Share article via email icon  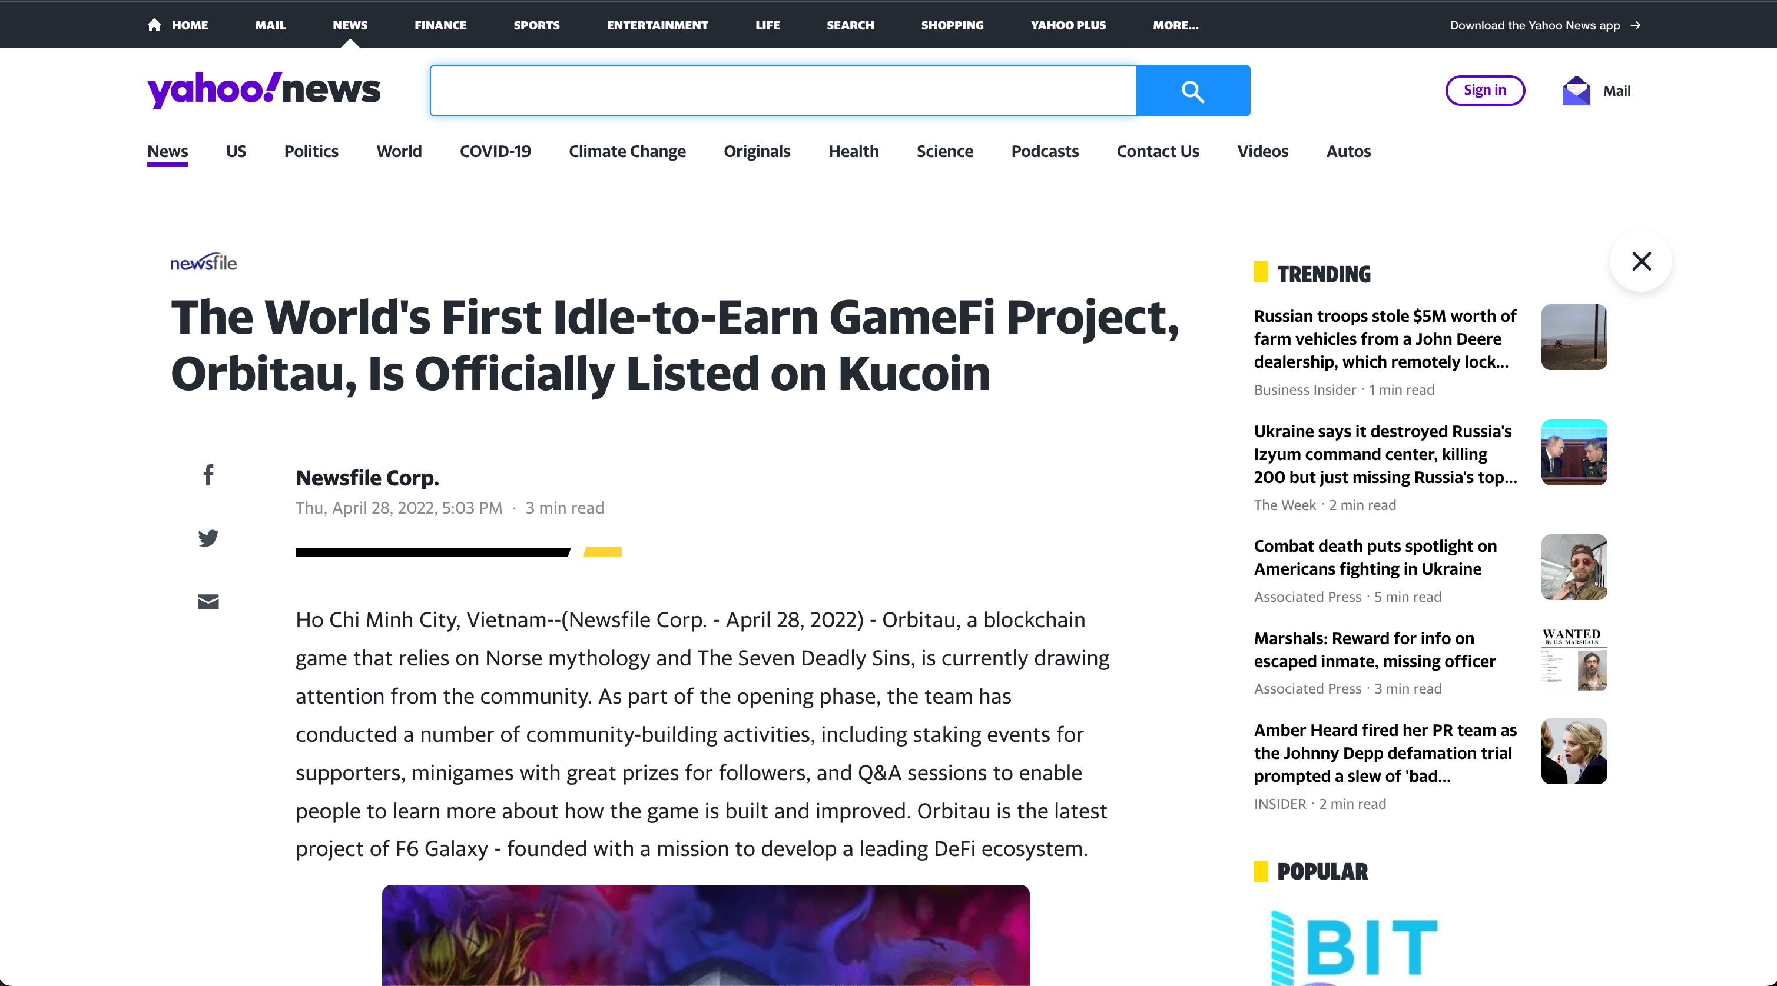[x=208, y=601]
